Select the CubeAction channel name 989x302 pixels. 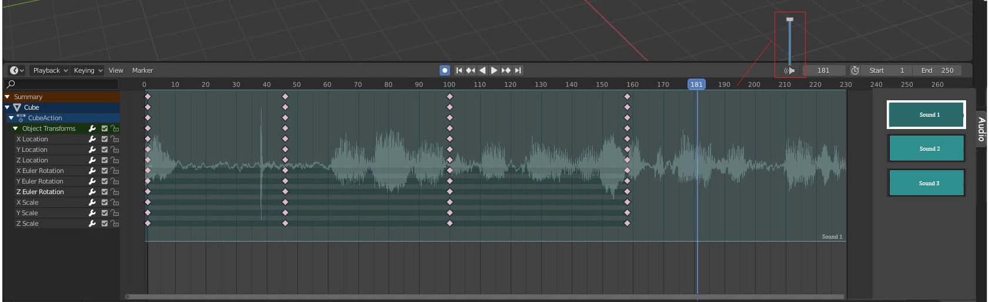click(45, 118)
